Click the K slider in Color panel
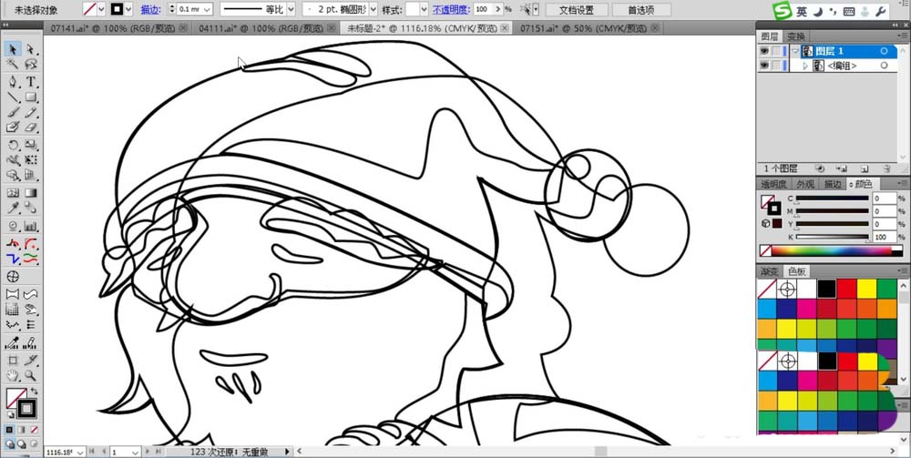Viewport: 911px width, 458px height. [832, 237]
